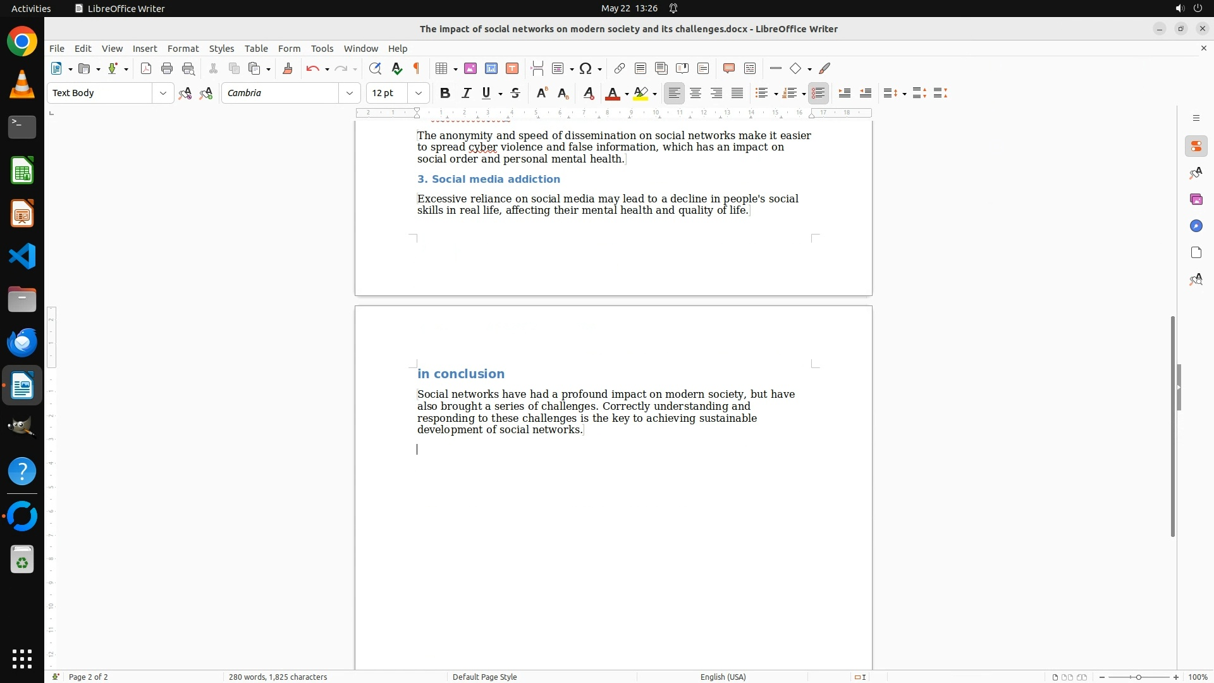Open the Tools menu
The image size is (1214, 683).
point(322,48)
